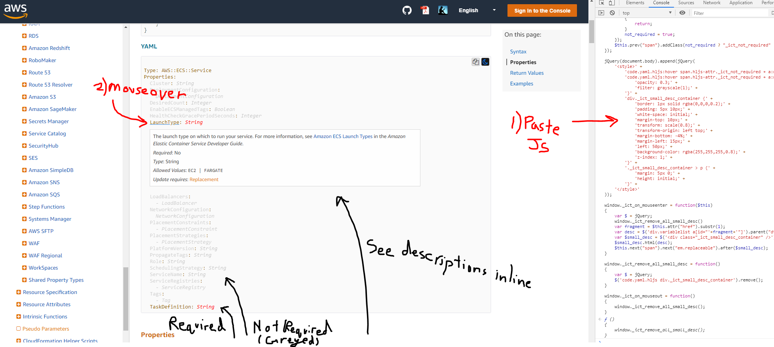Expand SecurityHub plus icon
774x347 pixels.
tap(24, 146)
